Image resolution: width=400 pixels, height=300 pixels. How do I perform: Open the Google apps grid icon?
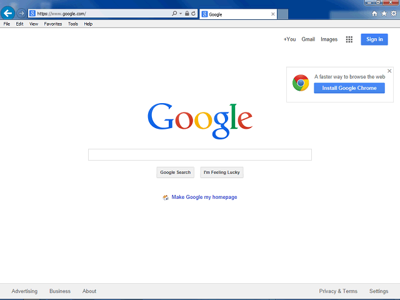(x=349, y=39)
